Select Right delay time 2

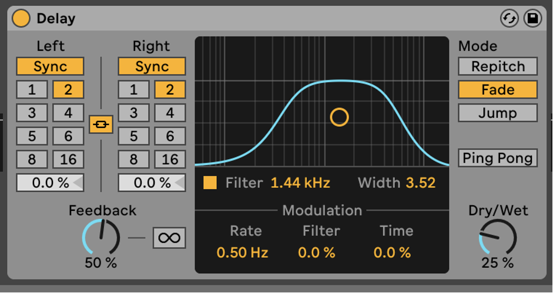(x=170, y=90)
